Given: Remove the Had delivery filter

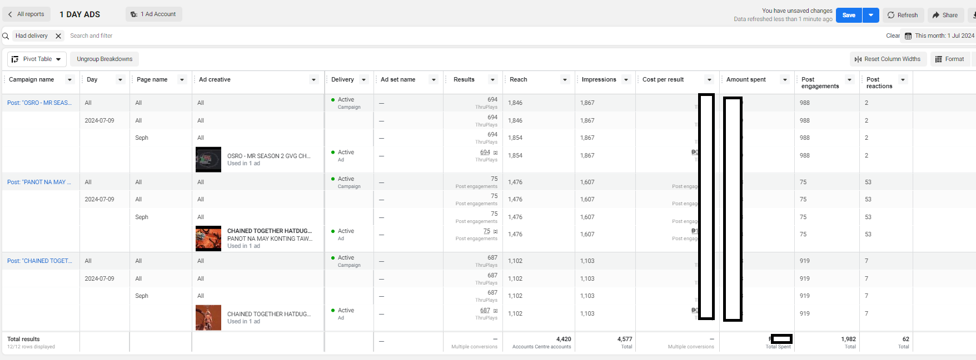Looking at the screenshot, I should coord(58,36).
